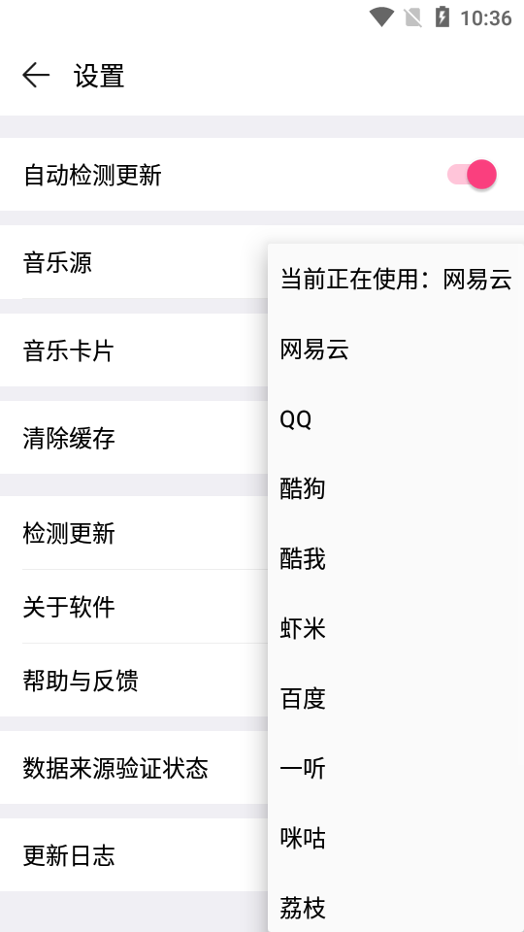524x932 pixels.
Task: Tap 清除缓存 to clear cache
Action: point(134,438)
